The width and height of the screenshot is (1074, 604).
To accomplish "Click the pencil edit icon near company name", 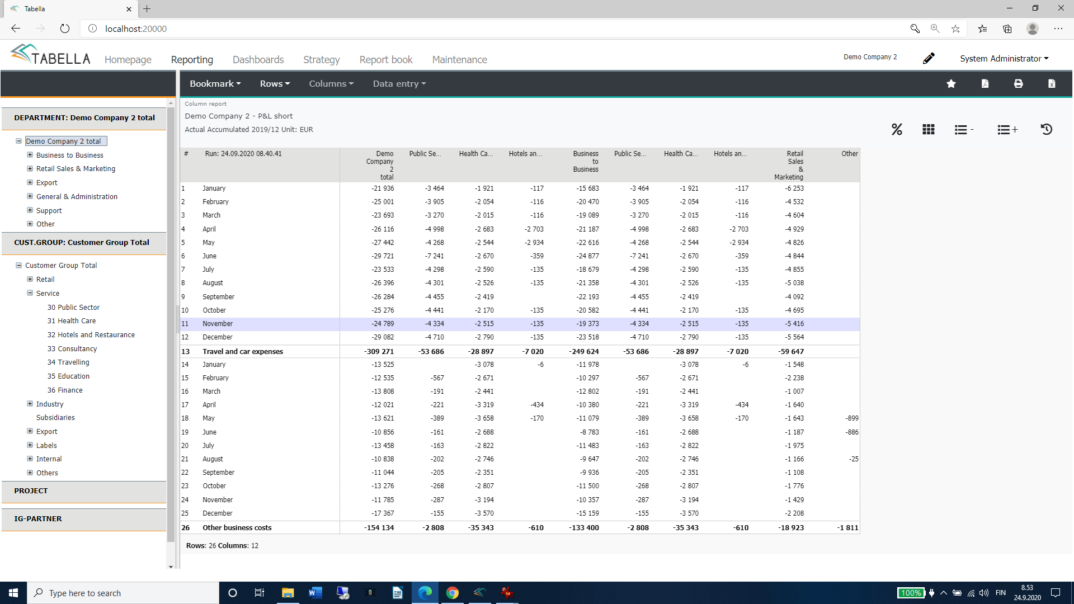I will point(929,58).
